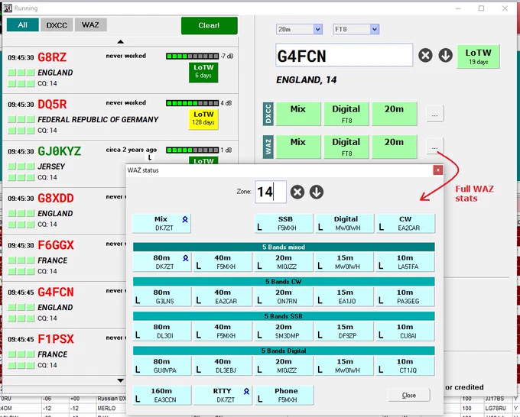Click the ribbon icon on RTTY DK7ZT
This screenshot has width=520, height=417.
pos(246,391)
